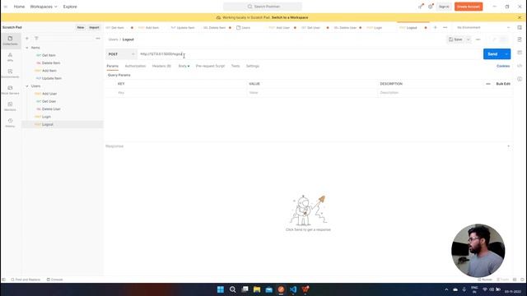The height and width of the screenshot is (296, 527).
Task: Click the blue Send button
Action: point(492,54)
